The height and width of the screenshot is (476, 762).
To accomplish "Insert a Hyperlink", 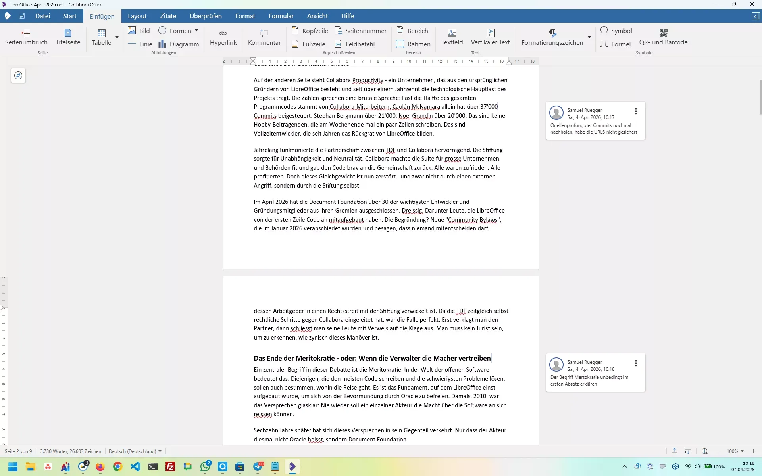I will (x=223, y=37).
